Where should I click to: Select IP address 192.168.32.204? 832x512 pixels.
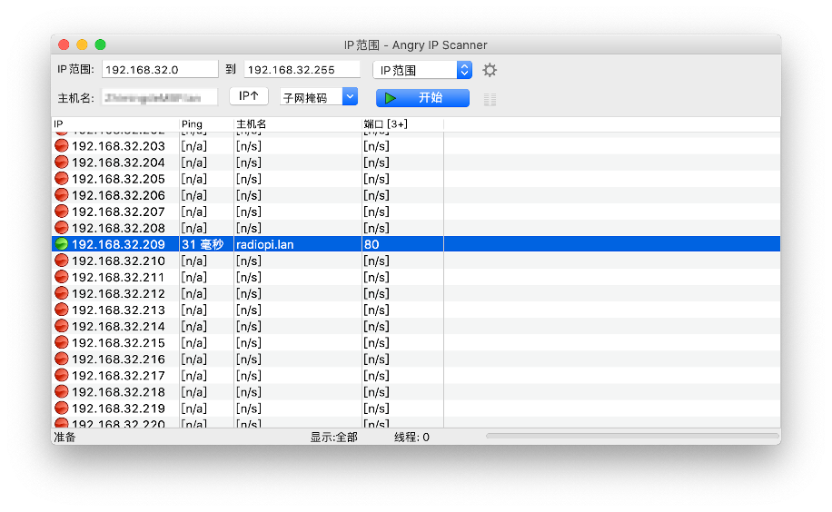[x=118, y=162]
